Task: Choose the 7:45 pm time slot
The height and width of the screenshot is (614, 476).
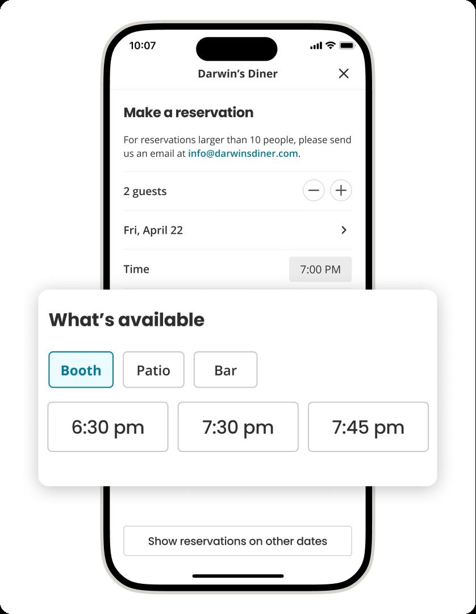Action: click(368, 427)
